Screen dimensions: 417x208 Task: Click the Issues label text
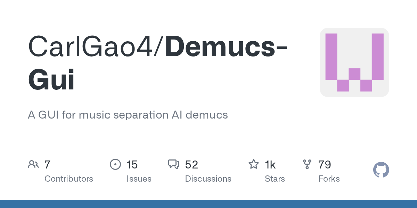pos(139,179)
